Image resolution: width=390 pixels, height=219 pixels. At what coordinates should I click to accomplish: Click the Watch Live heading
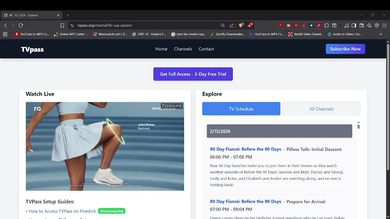coord(40,94)
